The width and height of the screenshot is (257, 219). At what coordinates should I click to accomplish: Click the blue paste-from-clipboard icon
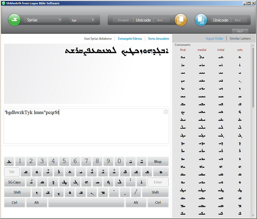tap(201, 20)
